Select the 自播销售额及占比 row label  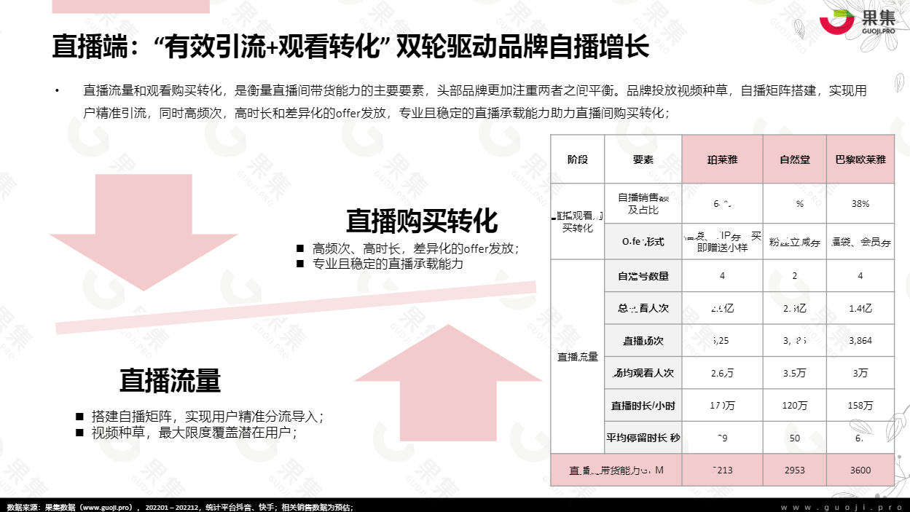point(643,204)
